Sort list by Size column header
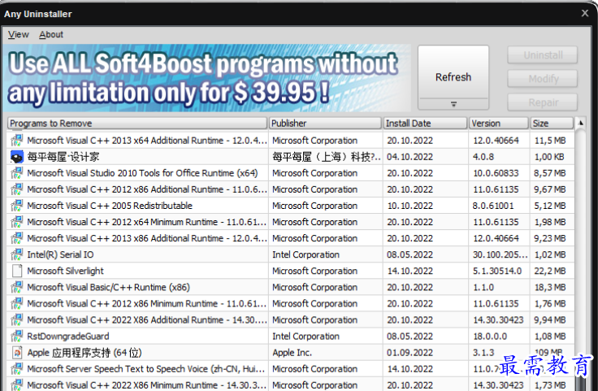598x391 pixels. pyautogui.click(x=552, y=124)
